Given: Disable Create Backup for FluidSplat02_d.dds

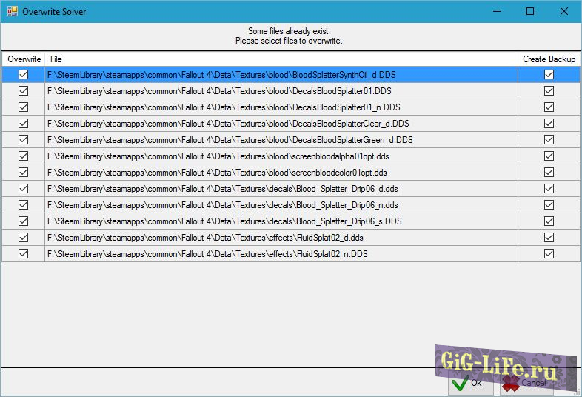Looking at the screenshot, I should click(549, 237).
